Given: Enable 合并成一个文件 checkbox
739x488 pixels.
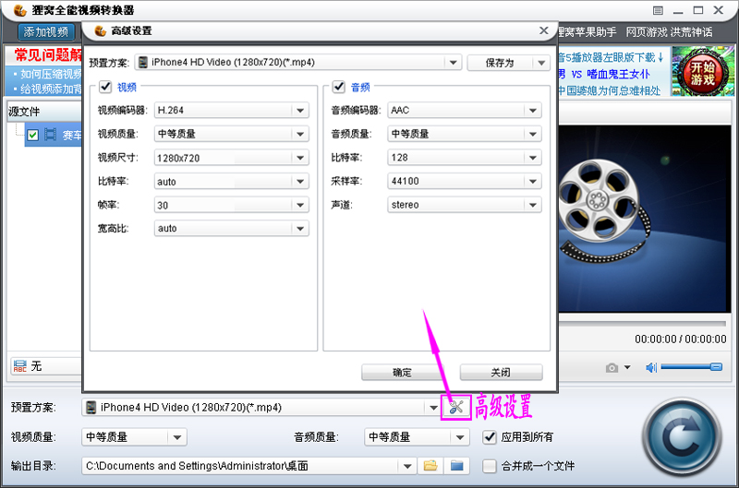Looking at the screenshot, I should pos(490,467).
